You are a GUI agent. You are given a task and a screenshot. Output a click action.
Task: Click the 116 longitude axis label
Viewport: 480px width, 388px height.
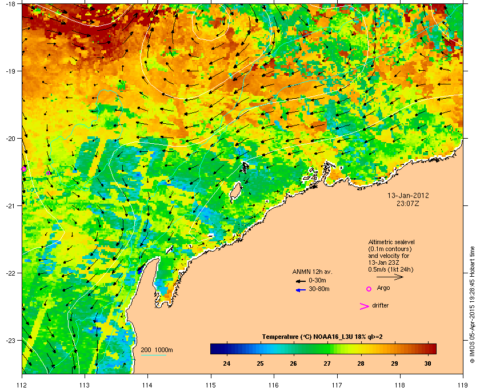(x=274, y=385)
